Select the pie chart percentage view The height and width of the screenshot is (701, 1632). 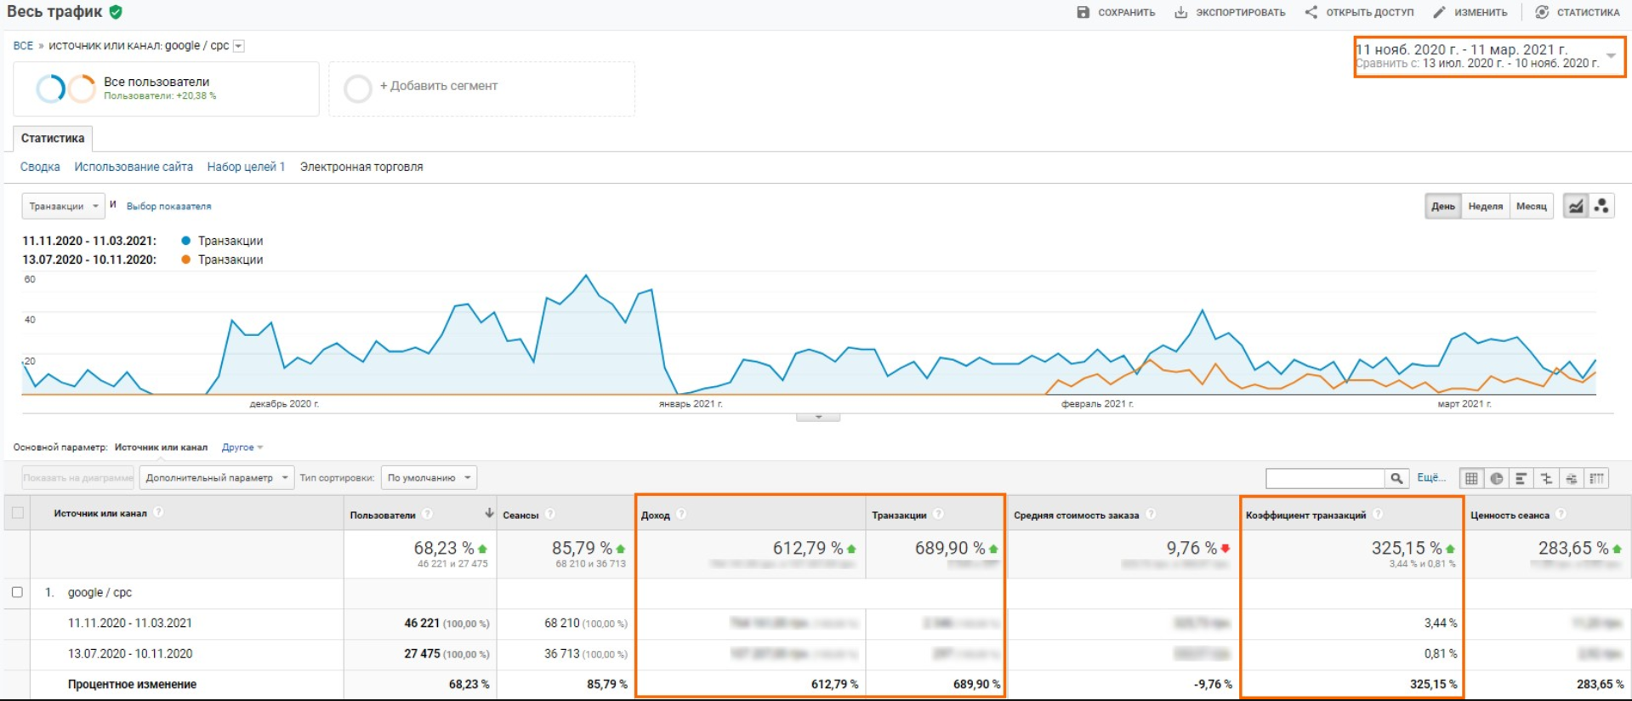click(x=1497, y=478)
